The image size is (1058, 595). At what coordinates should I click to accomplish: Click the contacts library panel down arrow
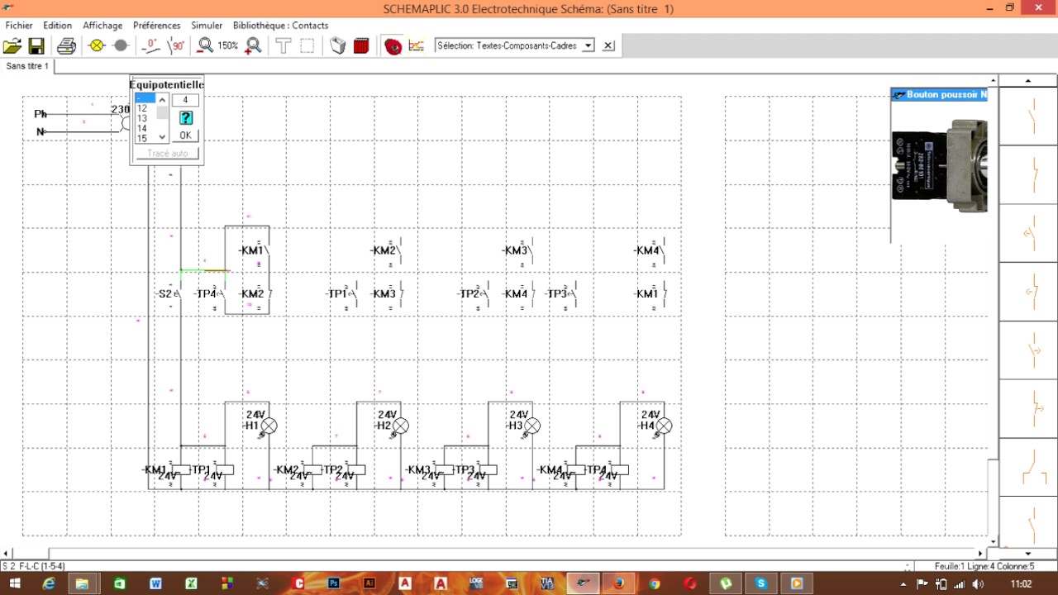tap(1028, 553)
